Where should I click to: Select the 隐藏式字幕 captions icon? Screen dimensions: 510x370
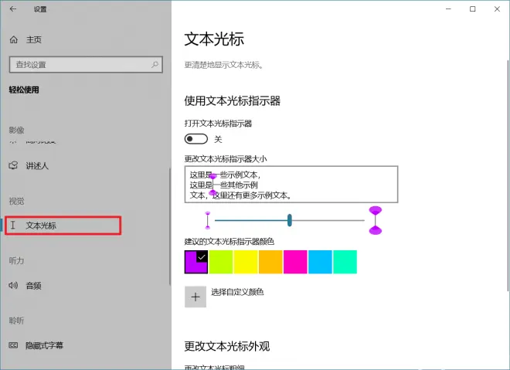point(13,345)
